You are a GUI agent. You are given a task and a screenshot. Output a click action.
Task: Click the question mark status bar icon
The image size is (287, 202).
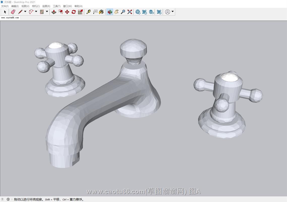coord(2,199)
